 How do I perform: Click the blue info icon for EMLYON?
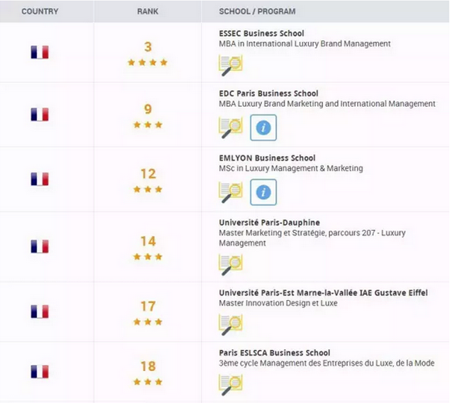coord(263,192)
